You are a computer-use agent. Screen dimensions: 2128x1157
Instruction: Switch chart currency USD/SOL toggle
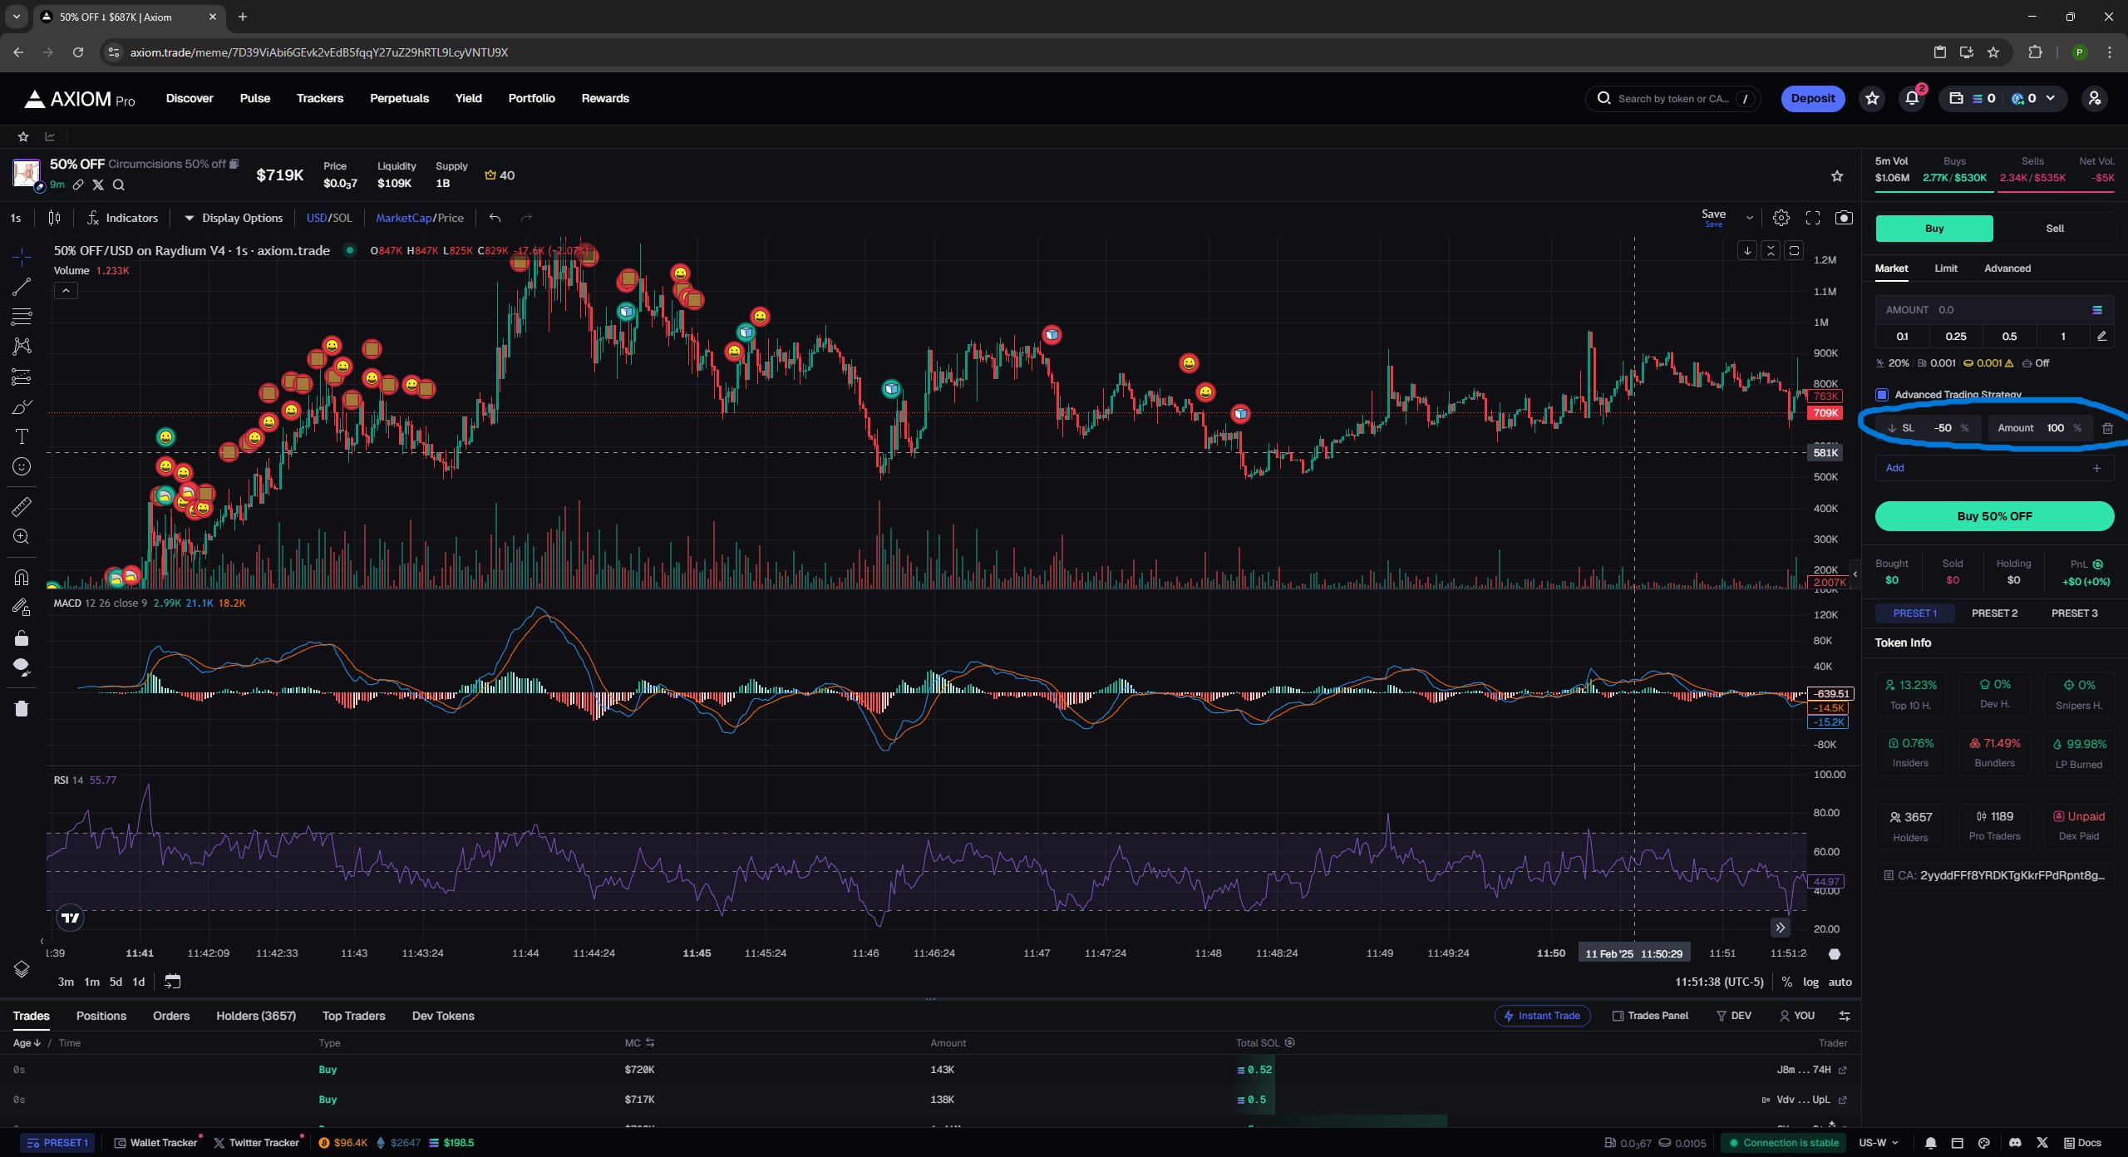point(329,218)
